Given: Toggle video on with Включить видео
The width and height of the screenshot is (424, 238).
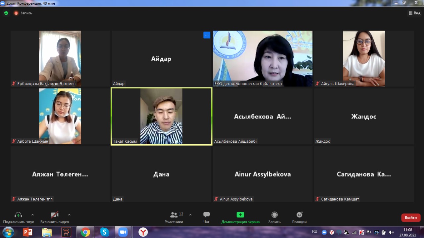Looking at the screenshot, I should (54, 215).
